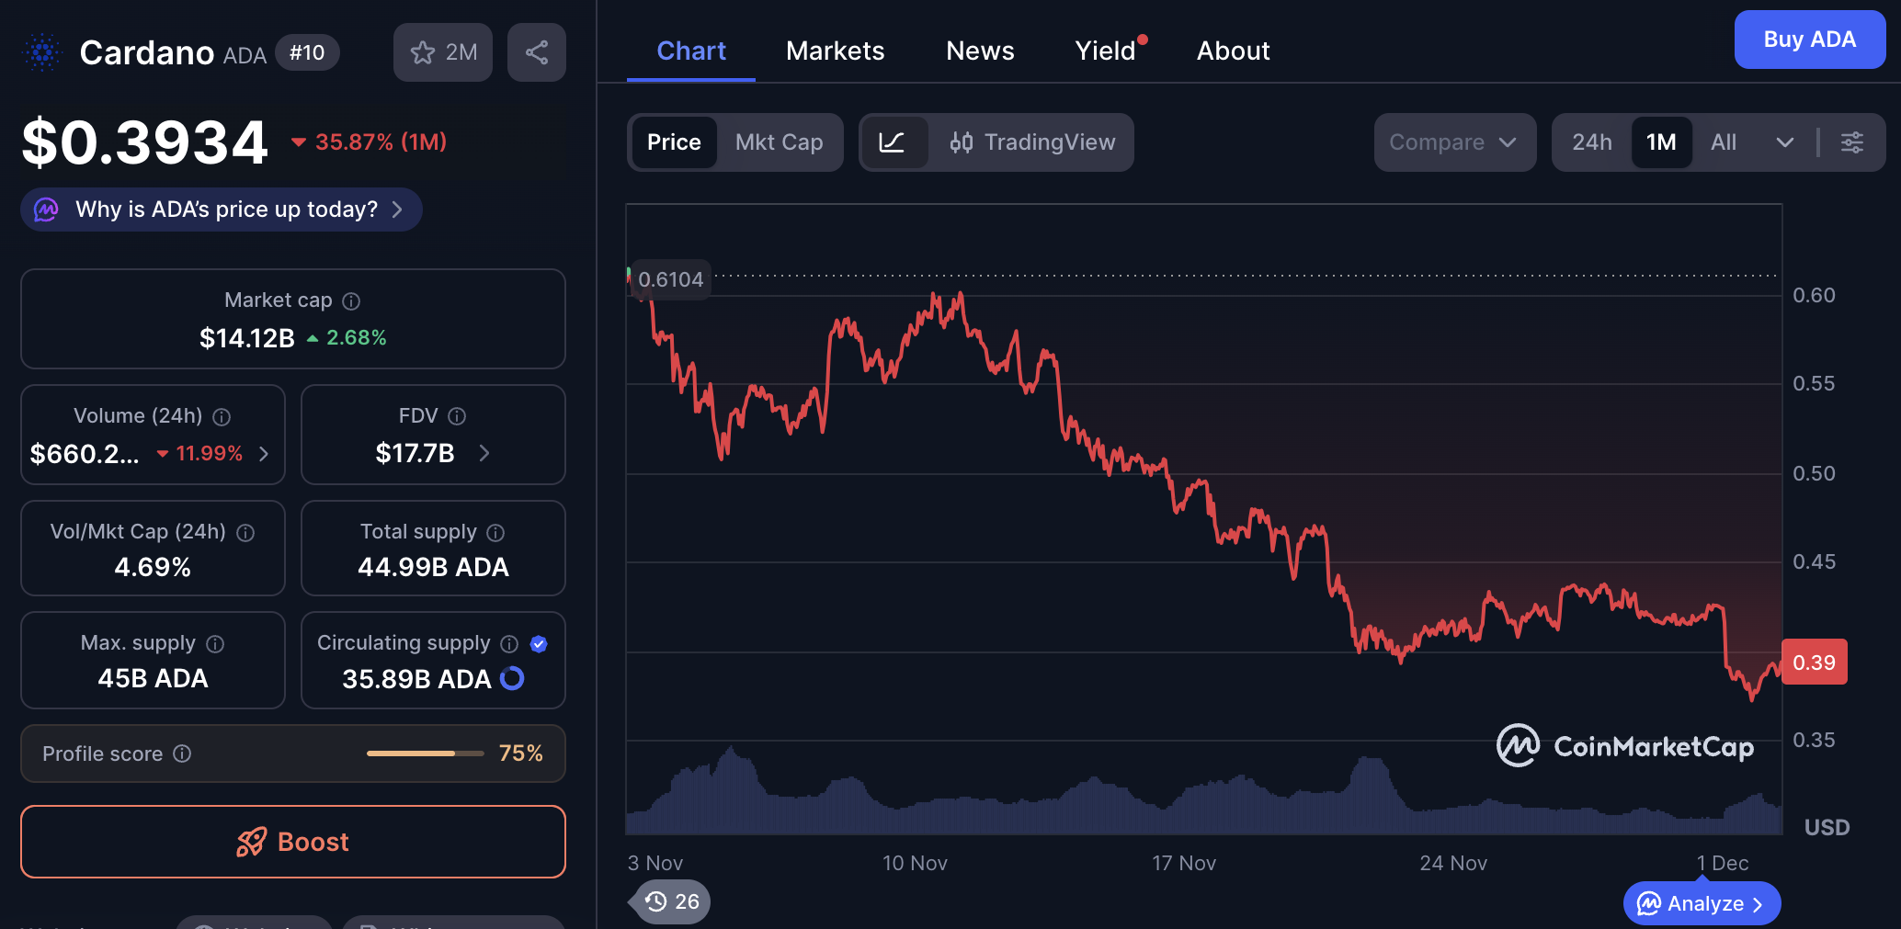Select the line chart view icon
The width and height of the screenshot is (1901, 929).
(x=894, y=142)
